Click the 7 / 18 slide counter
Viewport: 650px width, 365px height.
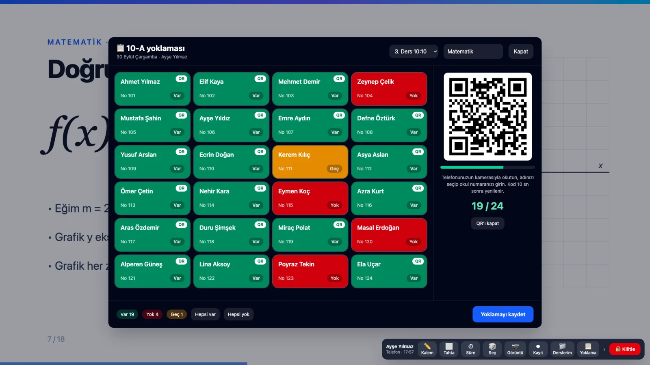pyautogui.click(x=56, y=339)
